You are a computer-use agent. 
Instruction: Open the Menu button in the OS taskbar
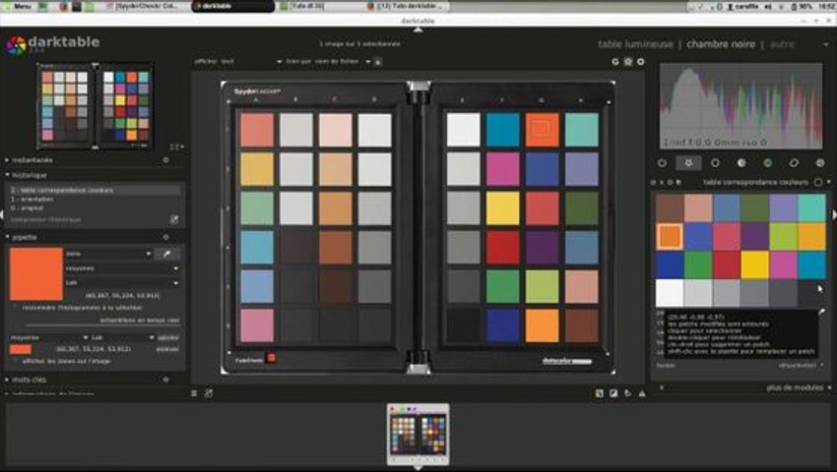(x=19, y=7)
